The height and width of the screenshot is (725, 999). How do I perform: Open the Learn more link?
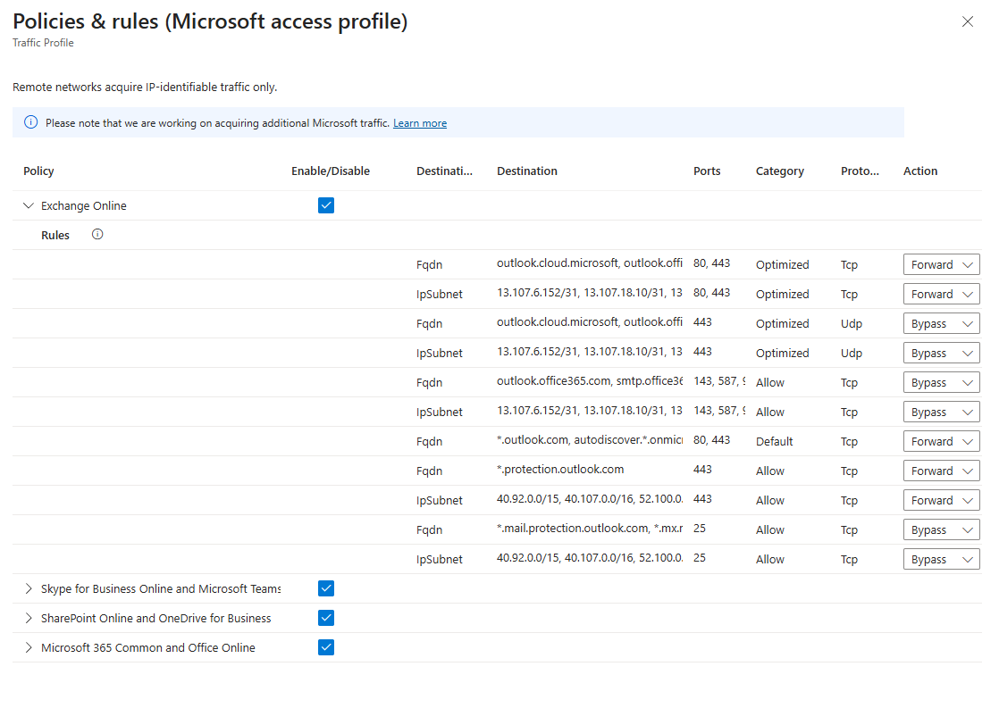(x=420, y=123)
